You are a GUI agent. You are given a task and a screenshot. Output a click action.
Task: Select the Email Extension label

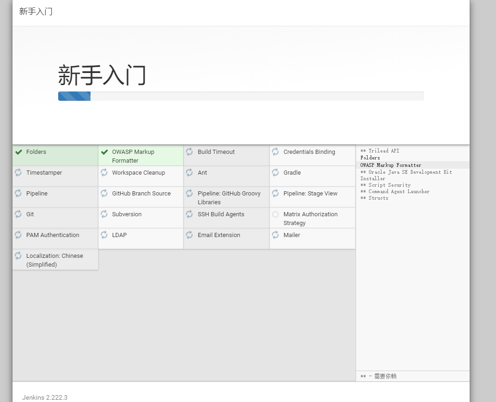(x=219, y=235)
